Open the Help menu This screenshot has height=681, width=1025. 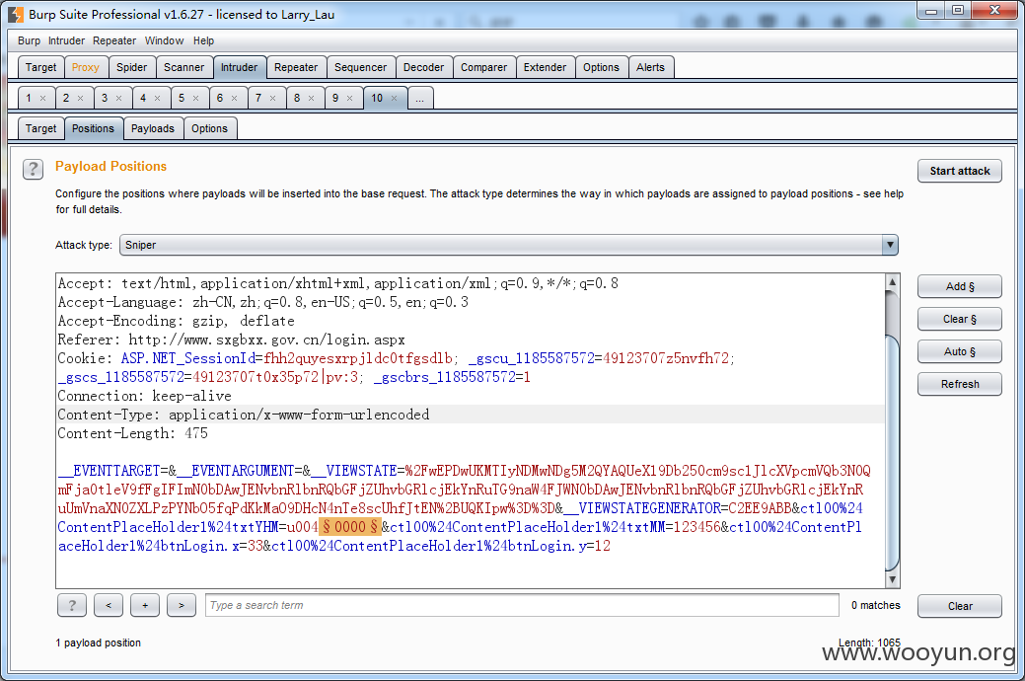pos(203,40)
